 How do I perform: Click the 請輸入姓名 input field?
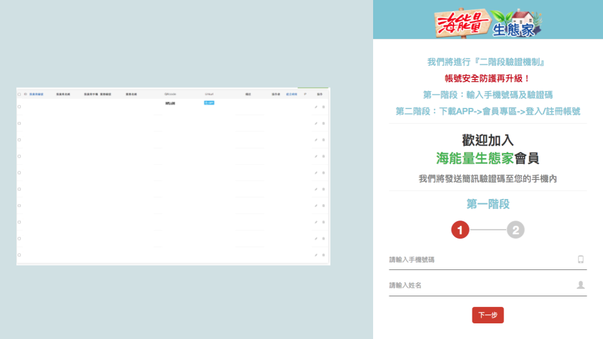coord(481,285)
